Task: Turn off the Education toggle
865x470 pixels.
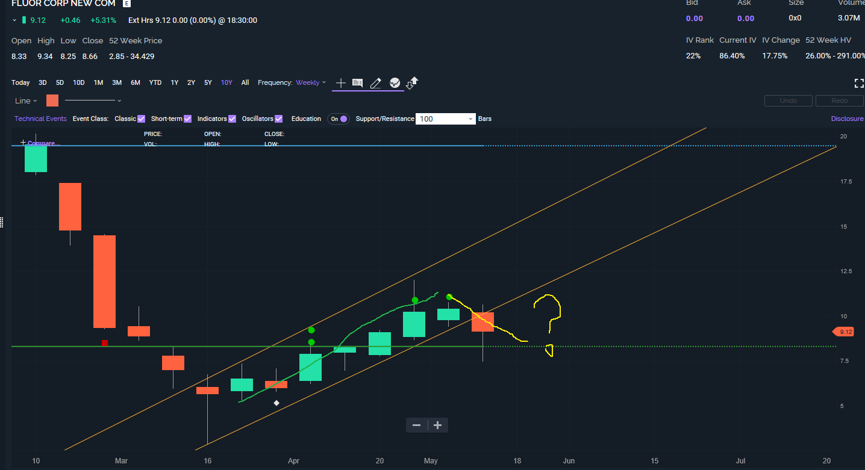Action: 339,119
